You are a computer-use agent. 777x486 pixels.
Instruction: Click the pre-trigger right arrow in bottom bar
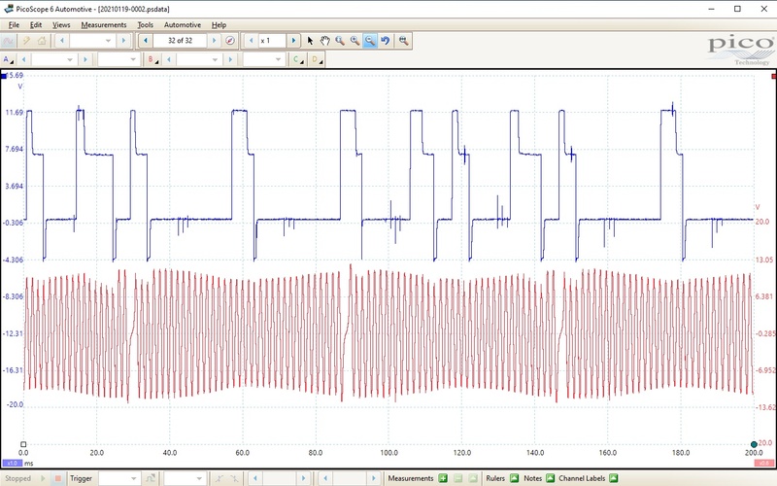pos(374,478)
